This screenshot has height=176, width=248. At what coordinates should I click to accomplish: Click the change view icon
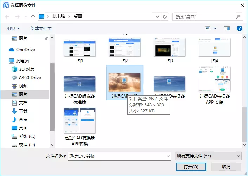208,28
